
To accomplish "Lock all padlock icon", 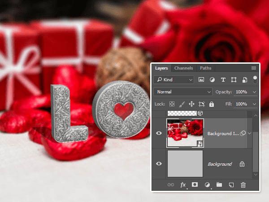I will [212, 104].
